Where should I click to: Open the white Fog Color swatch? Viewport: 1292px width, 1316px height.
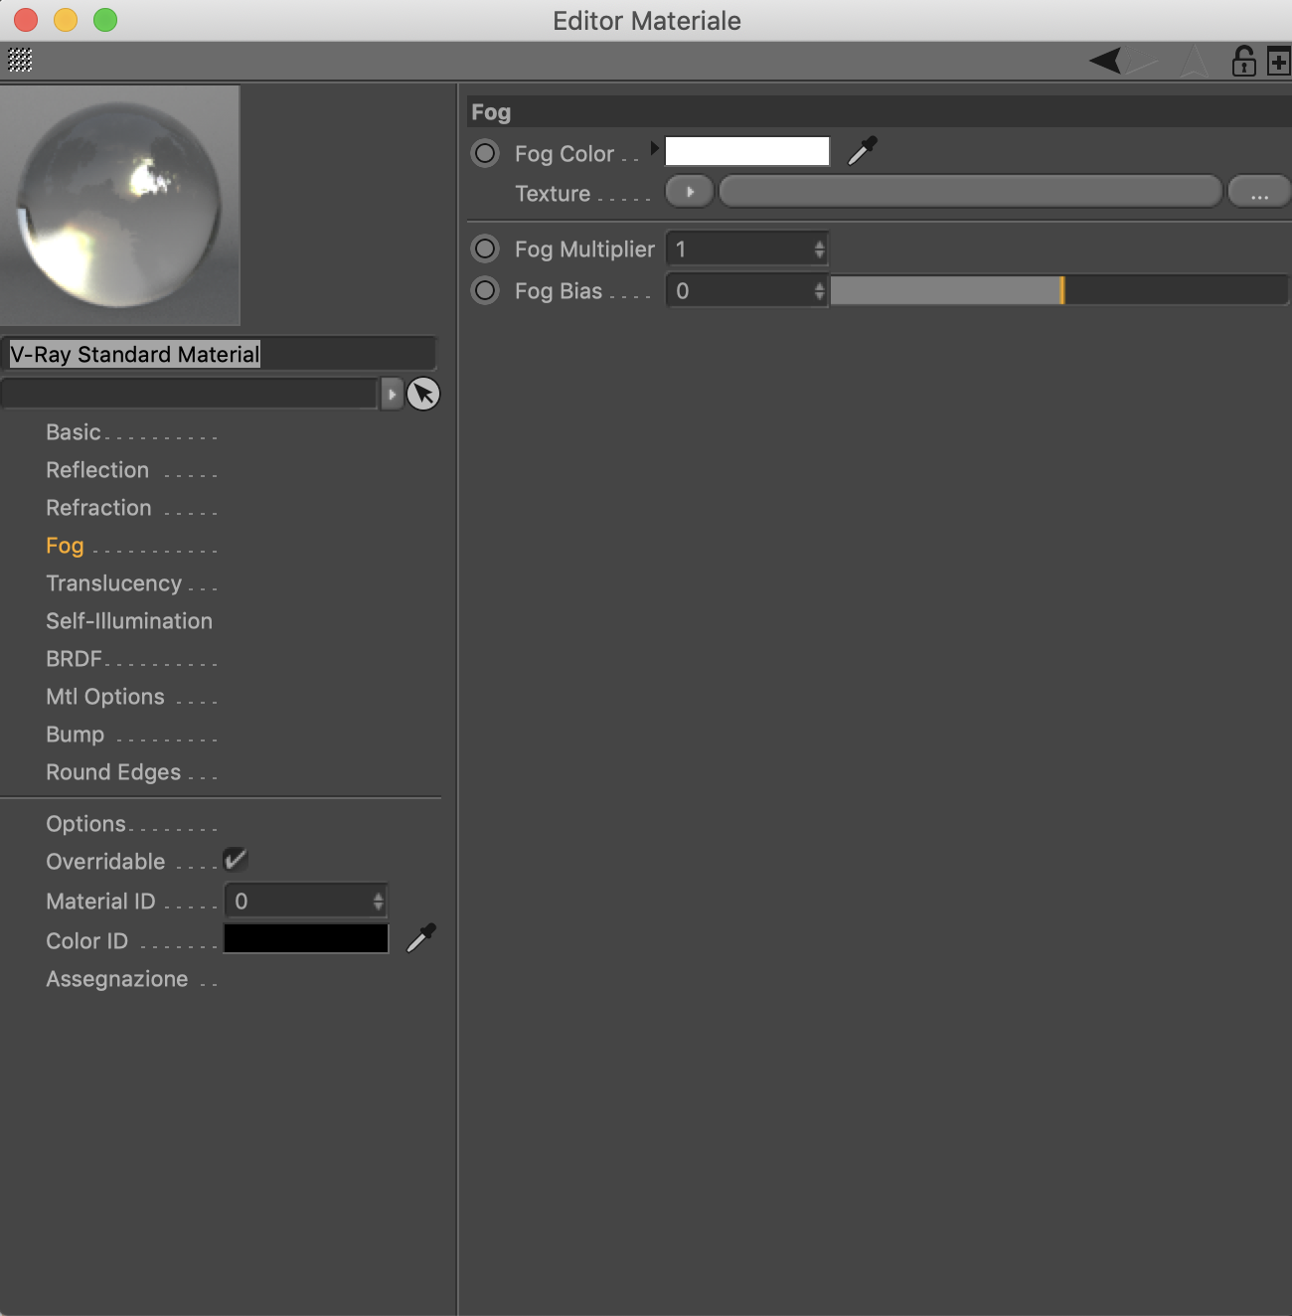click(747, 151)
